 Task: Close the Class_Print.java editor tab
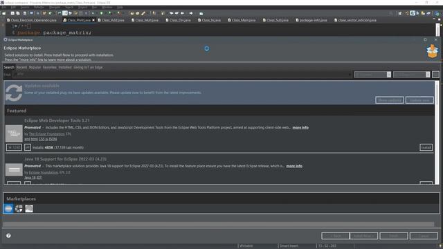pyautogui.click(x=93, y=20)
